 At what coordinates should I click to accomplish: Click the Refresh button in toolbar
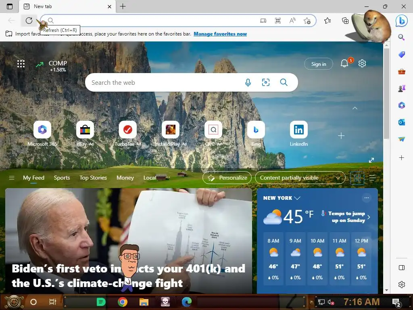[29, 21]
